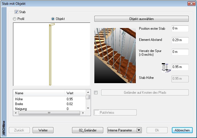Screen dimensions: 197x138
Task: Select the Breite parameter row
Action: tap(50, 104)
